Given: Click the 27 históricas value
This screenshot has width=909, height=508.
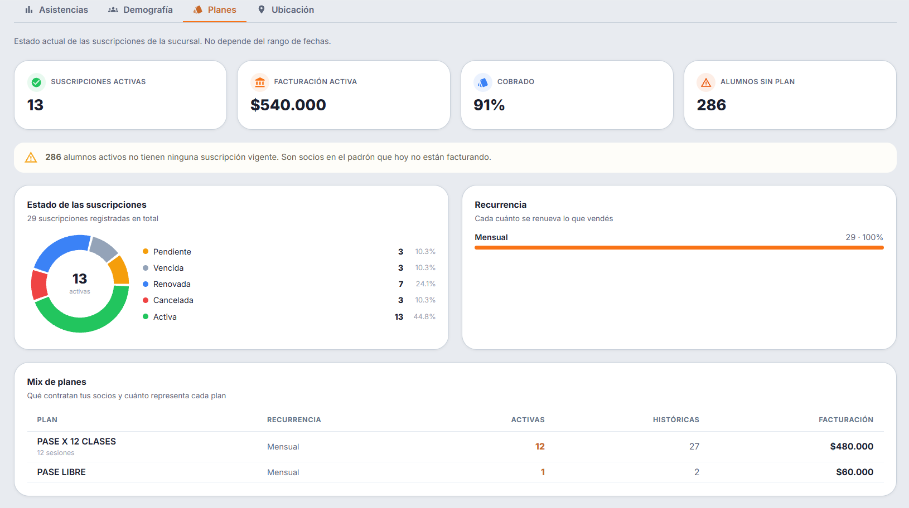Looking at the screenshot, I should point(694,447).
